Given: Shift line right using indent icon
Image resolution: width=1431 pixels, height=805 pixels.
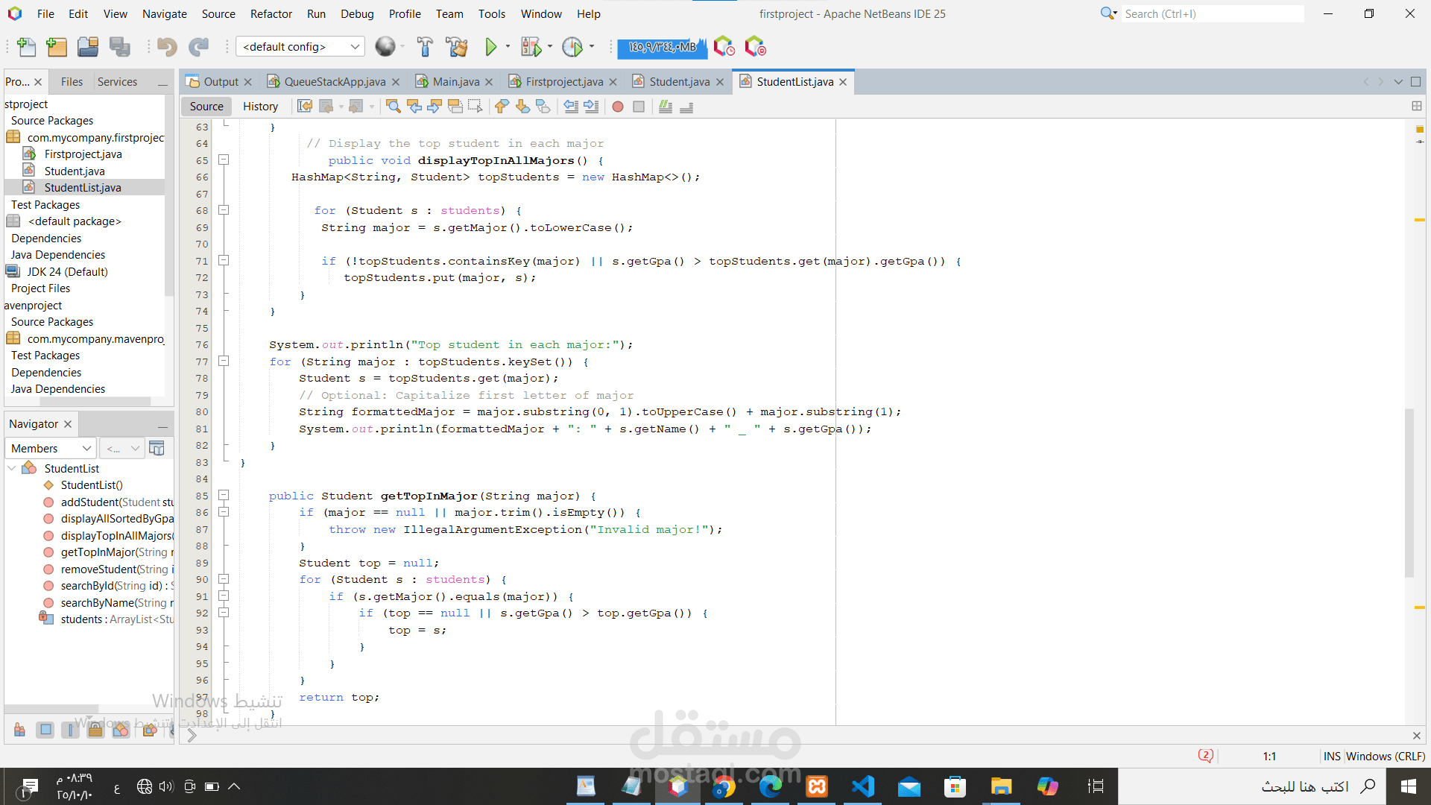Looking at the screenshot, I should click(591, 107).
